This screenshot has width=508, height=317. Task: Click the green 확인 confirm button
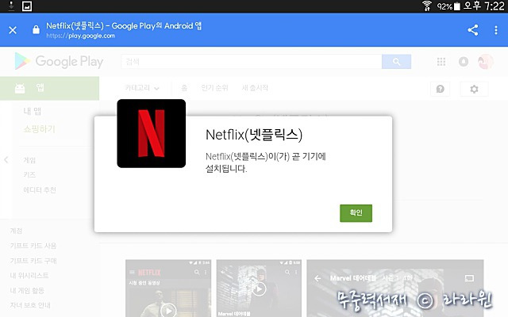click(x=356, y=213)
